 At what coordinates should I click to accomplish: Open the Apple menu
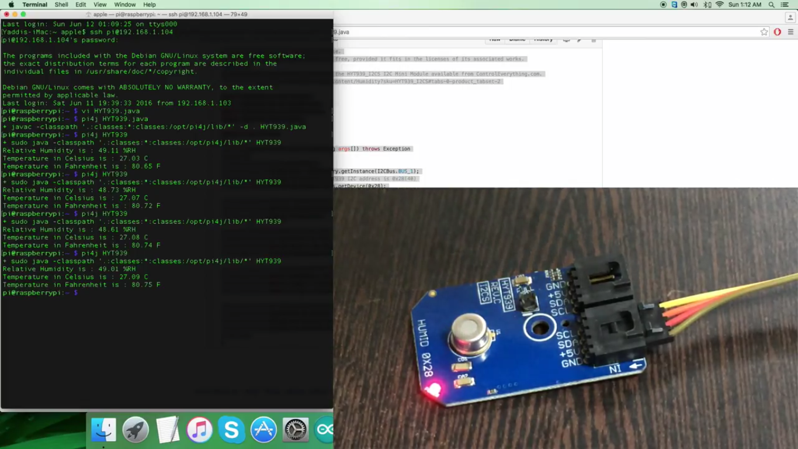(11, 5)
